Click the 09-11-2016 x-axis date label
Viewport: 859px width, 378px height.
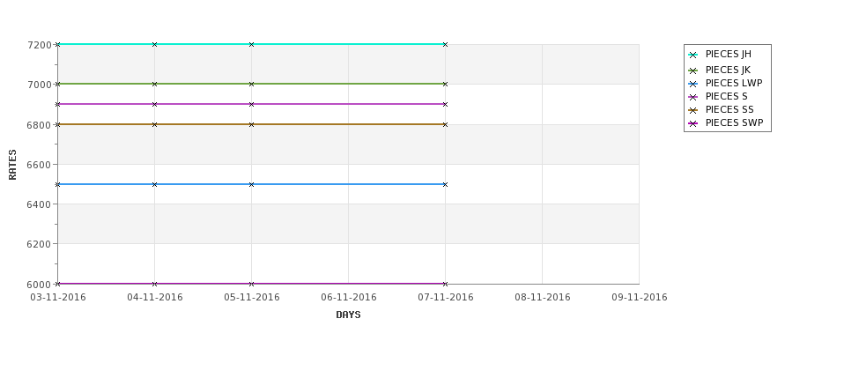point(640,298)
